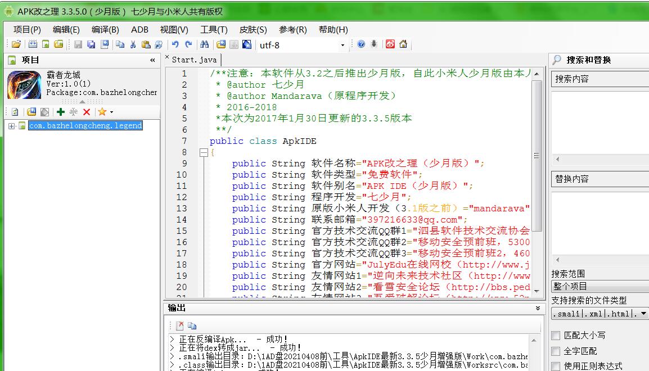Click the red X delete icon
Screen dimensions: 649x371
pos(87,112)
